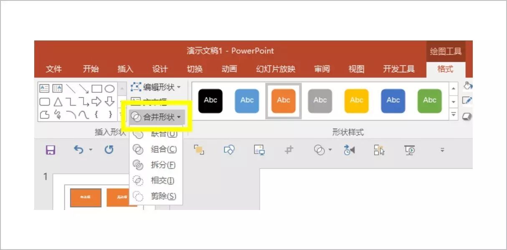Image resolution: width=507 pixels, height=250 pixels.
Task: Select the vertical text box shape
Action: 57,88
